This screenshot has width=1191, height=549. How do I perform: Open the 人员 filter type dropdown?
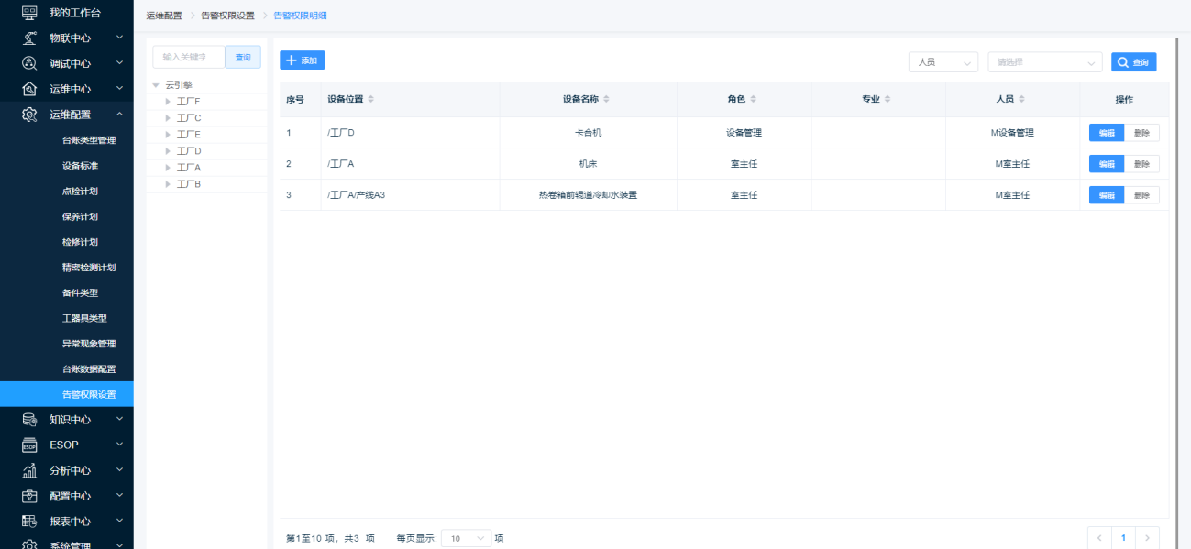click(943, 62)
